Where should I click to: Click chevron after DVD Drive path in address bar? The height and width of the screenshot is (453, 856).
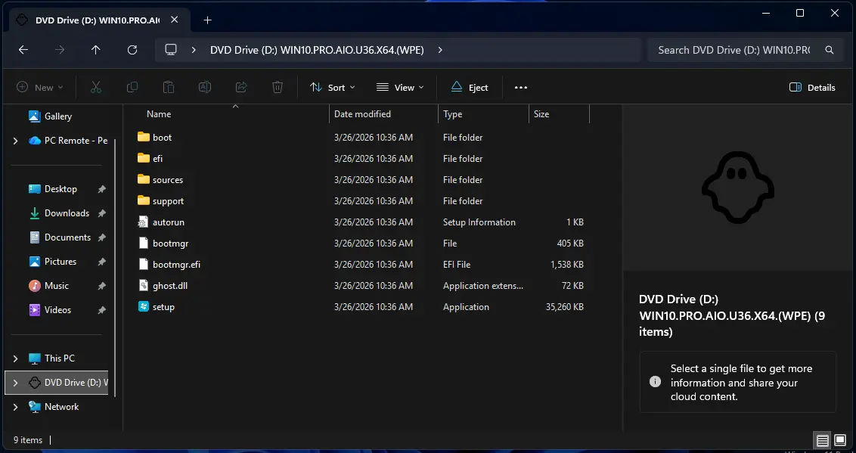click(440, 50)
